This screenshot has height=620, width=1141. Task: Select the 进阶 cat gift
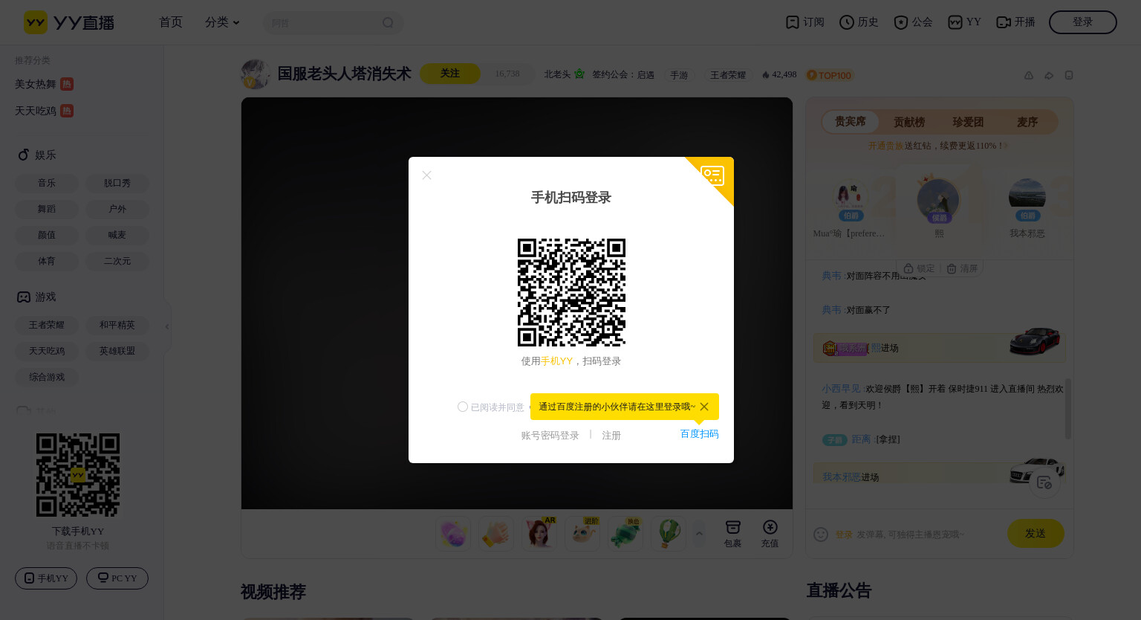[x=582, y=534]
